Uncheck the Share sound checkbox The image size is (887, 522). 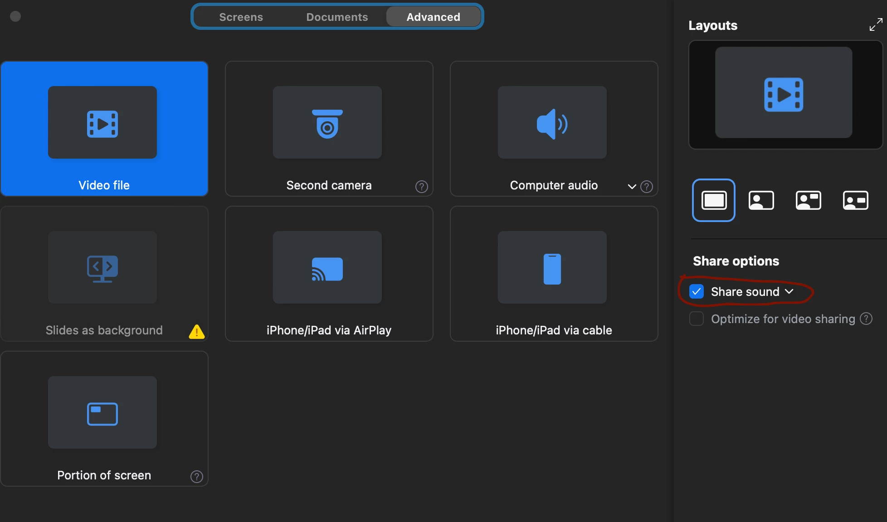697,292
